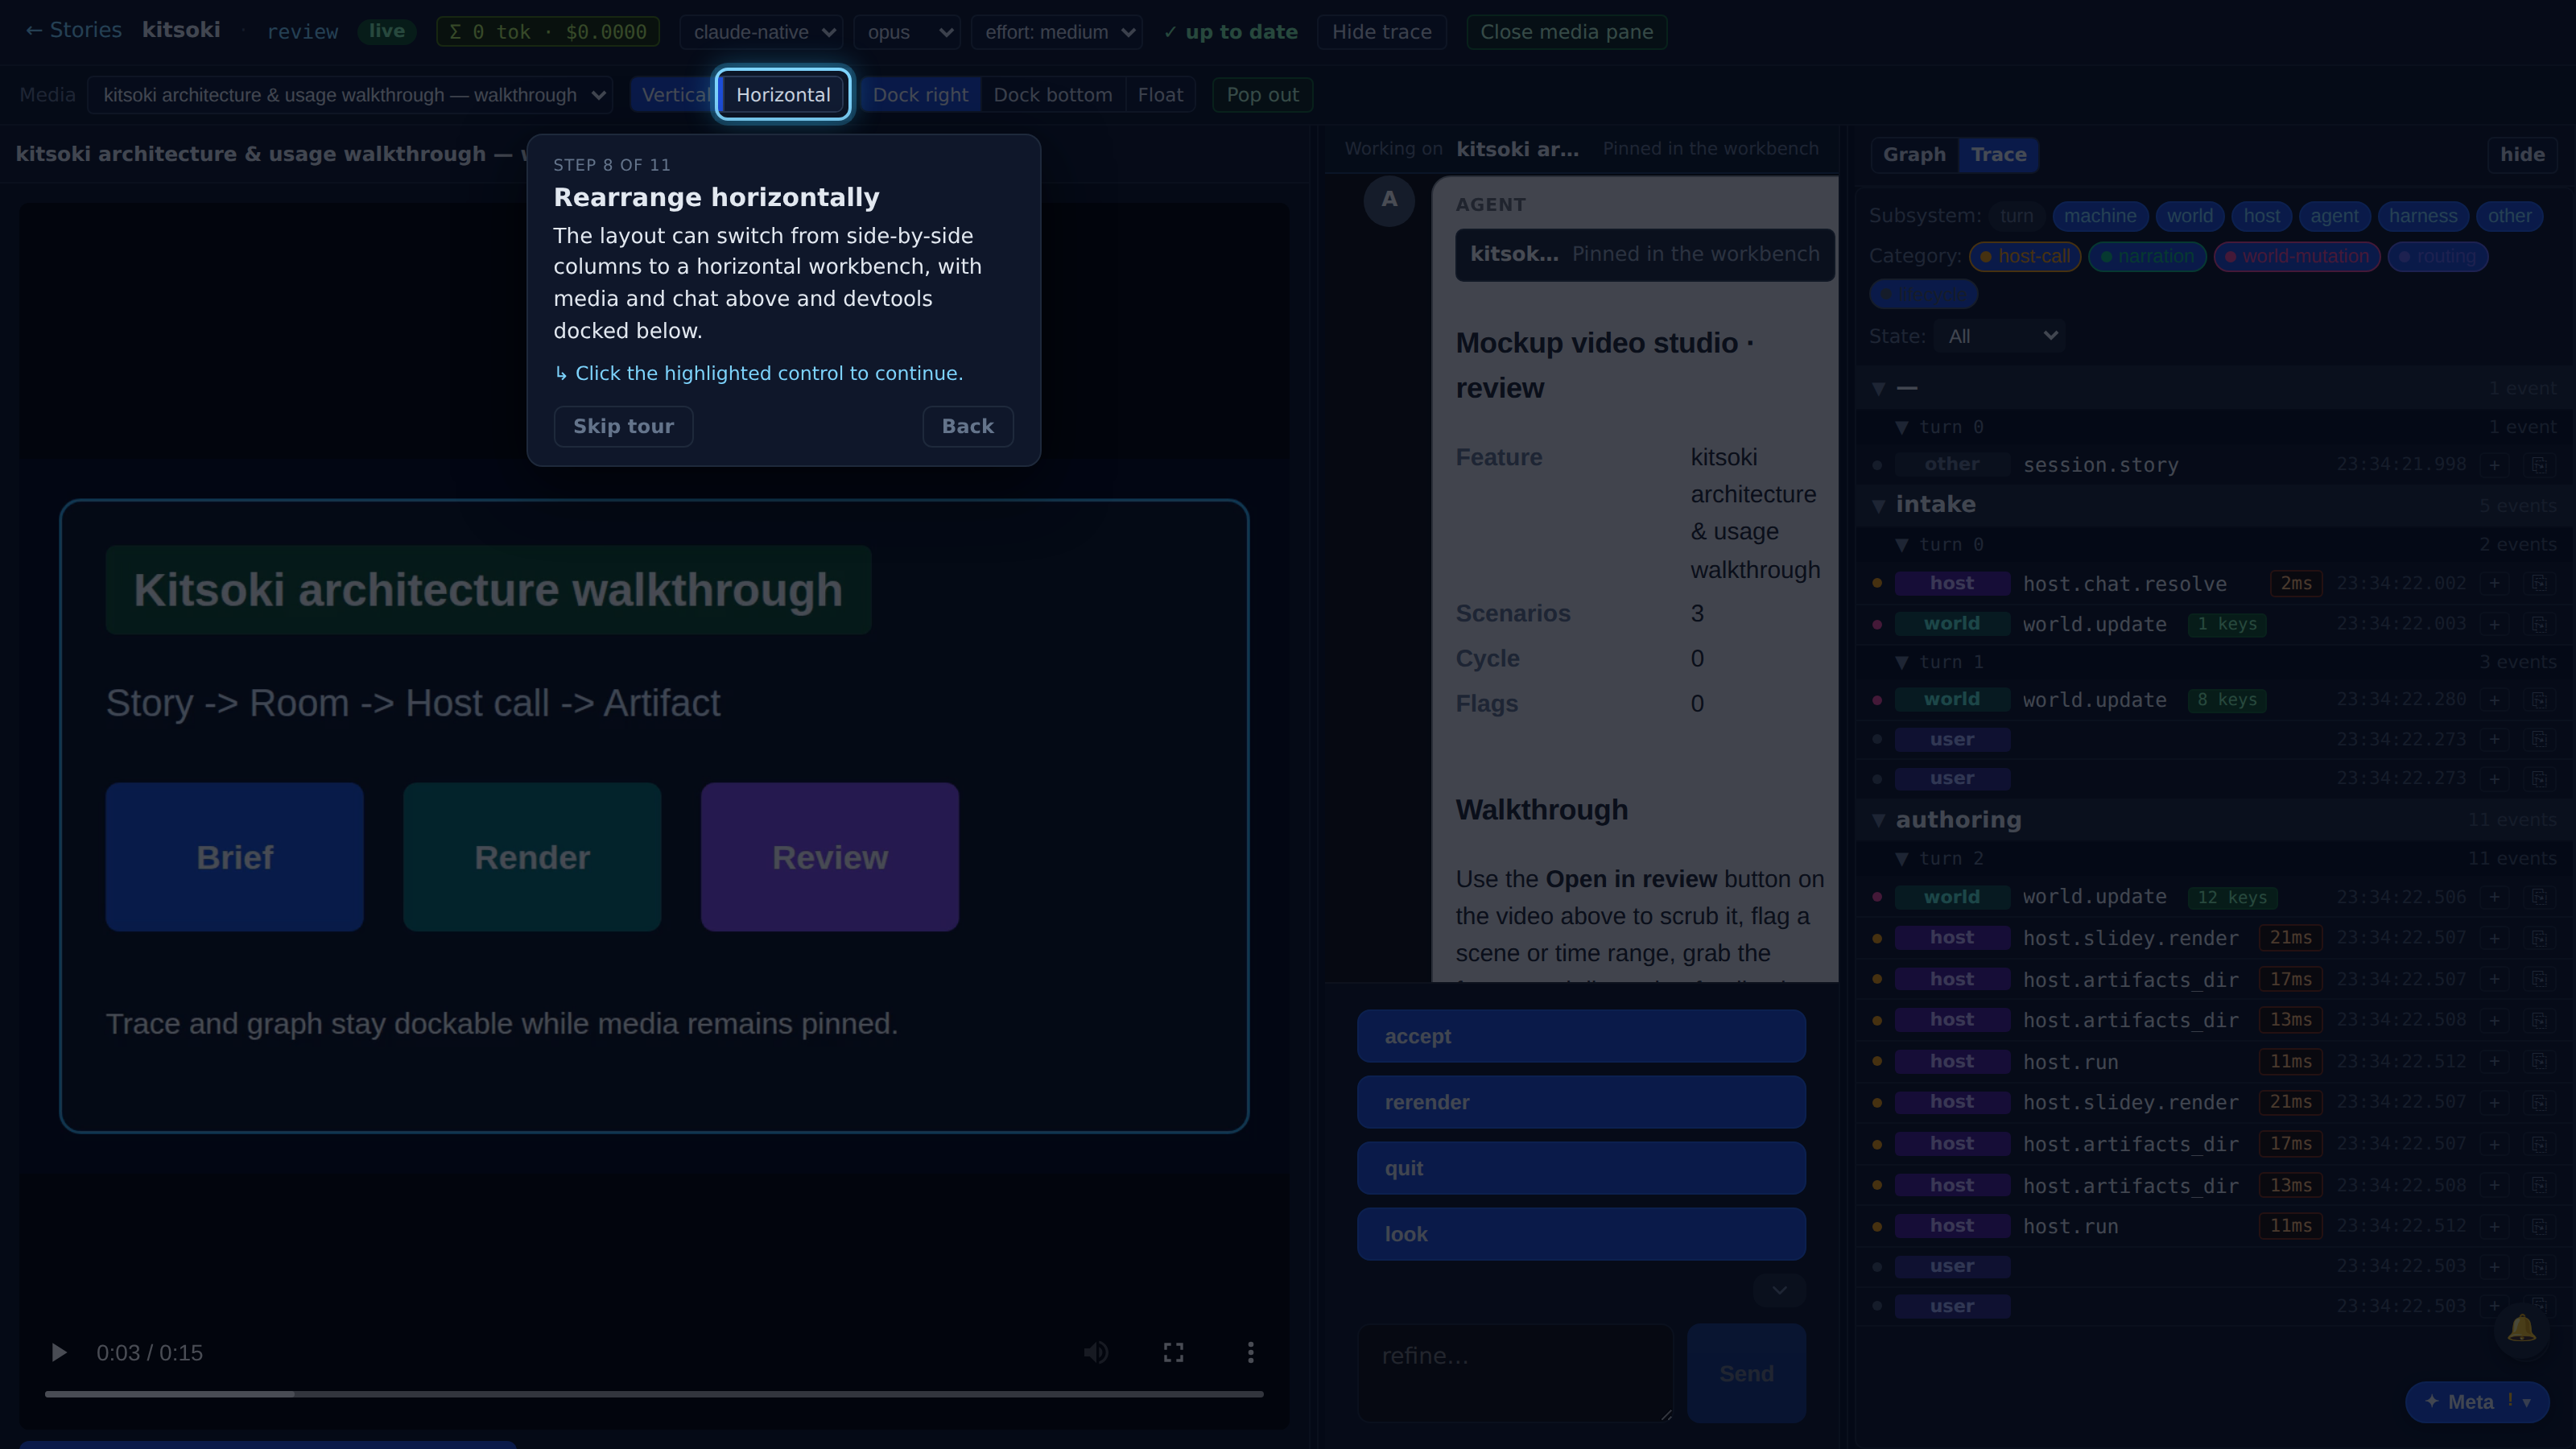
Task: Click the copy icon on host.chat.resolve row
Action: 2539,583
